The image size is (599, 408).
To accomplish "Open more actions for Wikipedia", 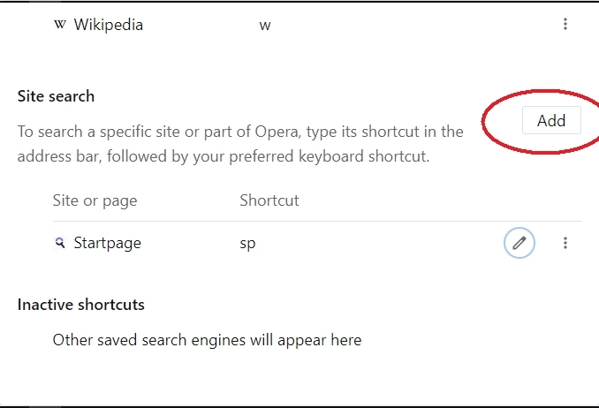I will (x=565, y=25).
